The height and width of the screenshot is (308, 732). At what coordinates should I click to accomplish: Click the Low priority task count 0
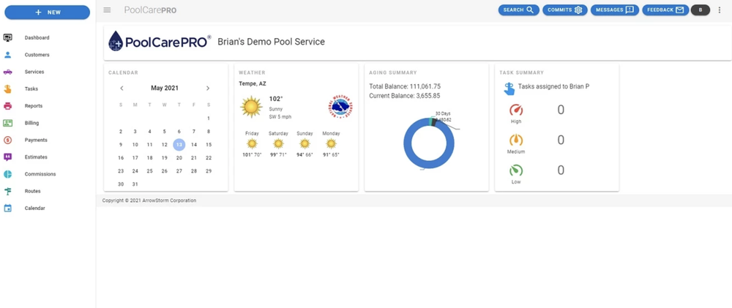click(x=561, y=170)
